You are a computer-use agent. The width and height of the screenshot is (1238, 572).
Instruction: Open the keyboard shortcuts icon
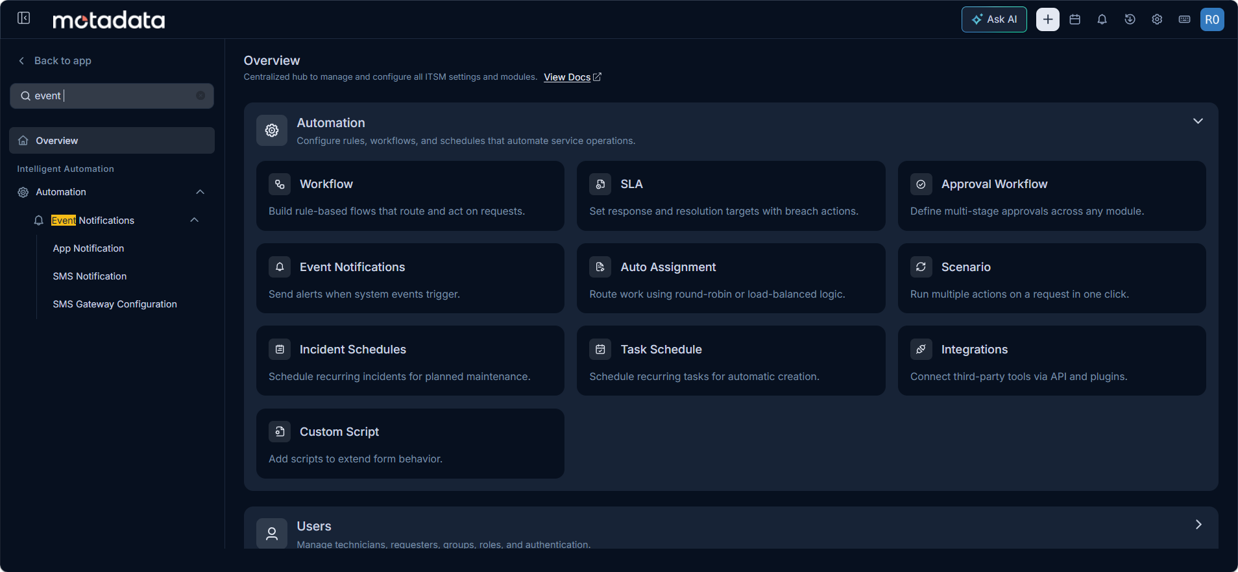(1184, 19)
